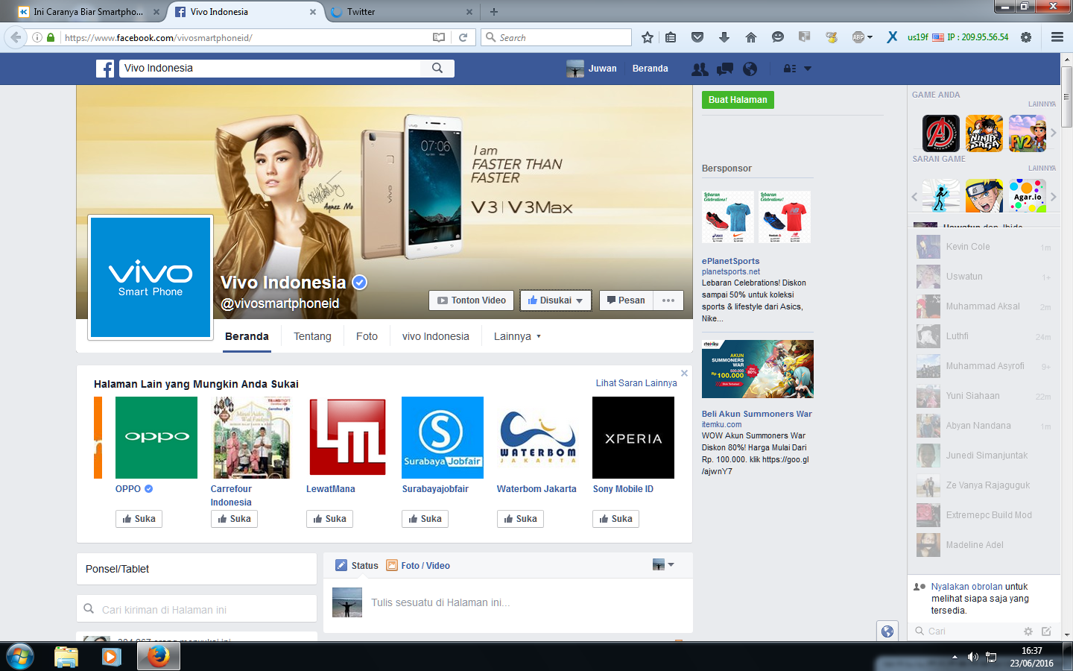Like the OPPO page with Suka
Viewport: 1073px width, 671px height.
[139, 519]
